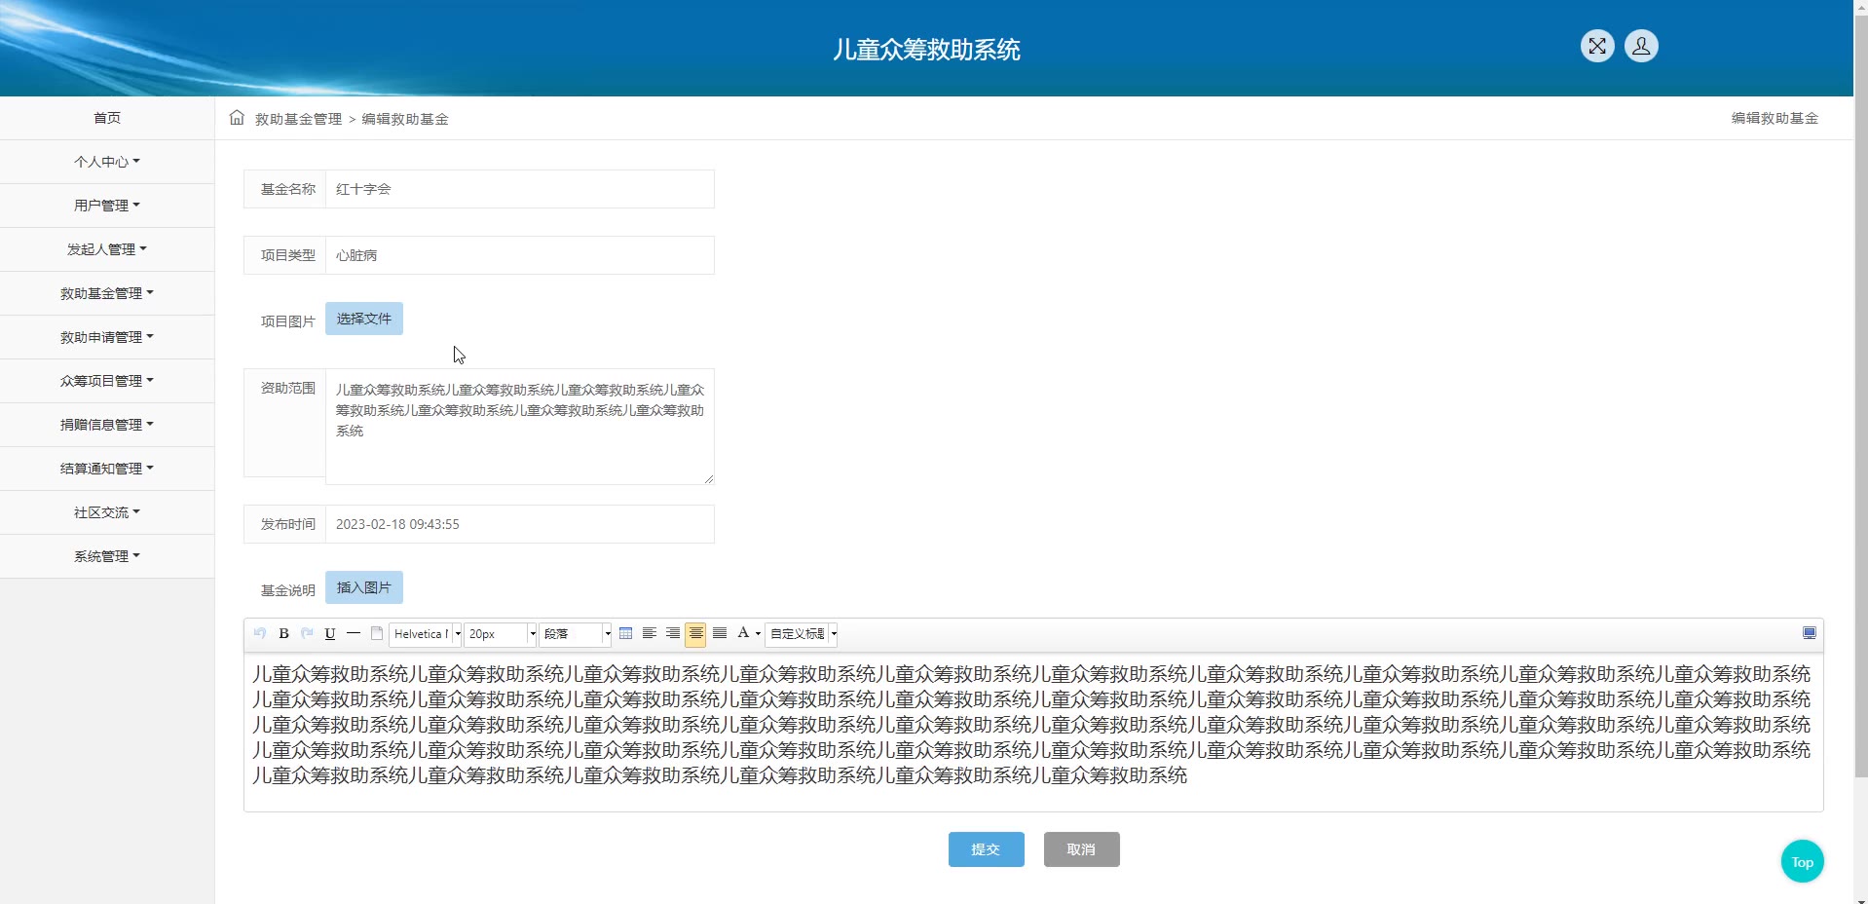Jump to page top with Top button
This screenshot has width=1868, height=904.
click(x=1803, y=861)
